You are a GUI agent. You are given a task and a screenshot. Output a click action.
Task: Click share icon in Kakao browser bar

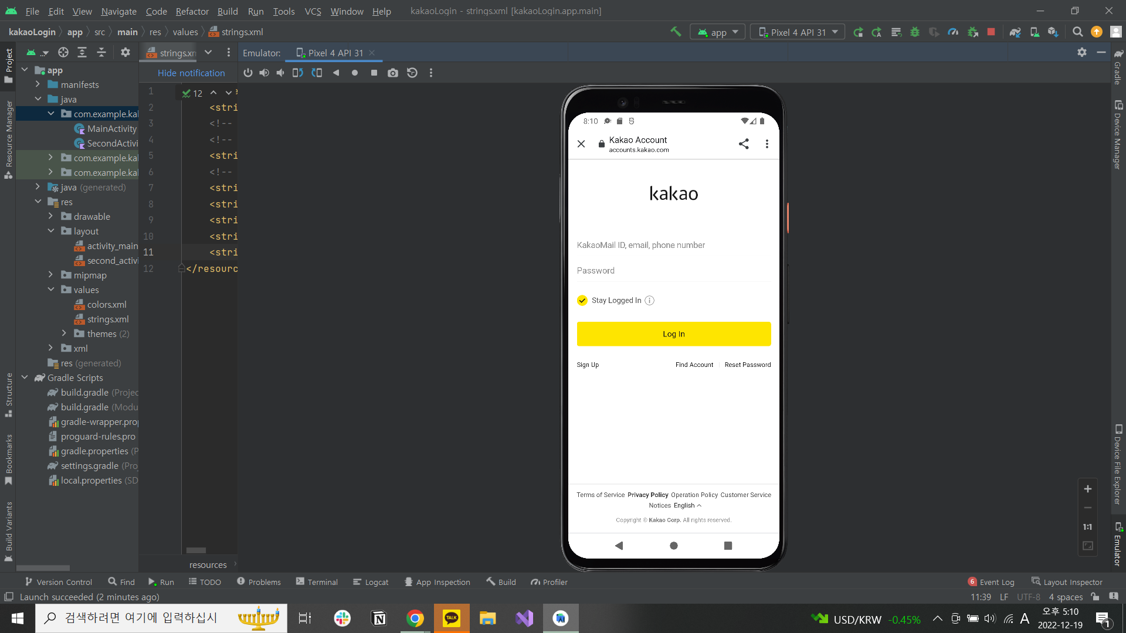pyautogui.click(x=744, y=144)
